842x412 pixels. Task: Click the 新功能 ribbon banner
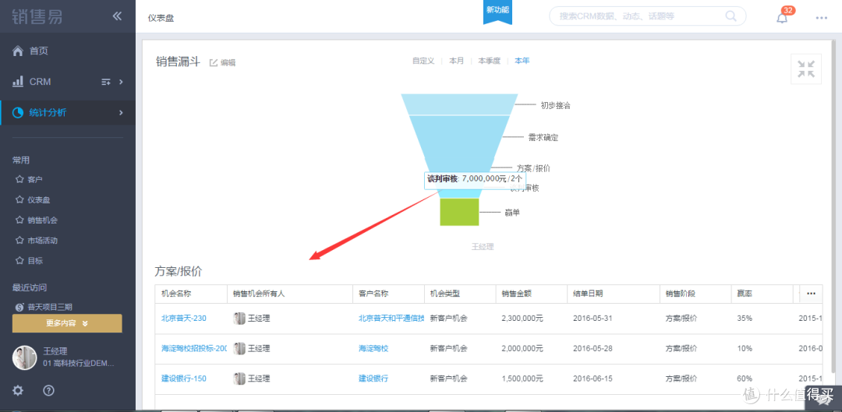point(497,11)
